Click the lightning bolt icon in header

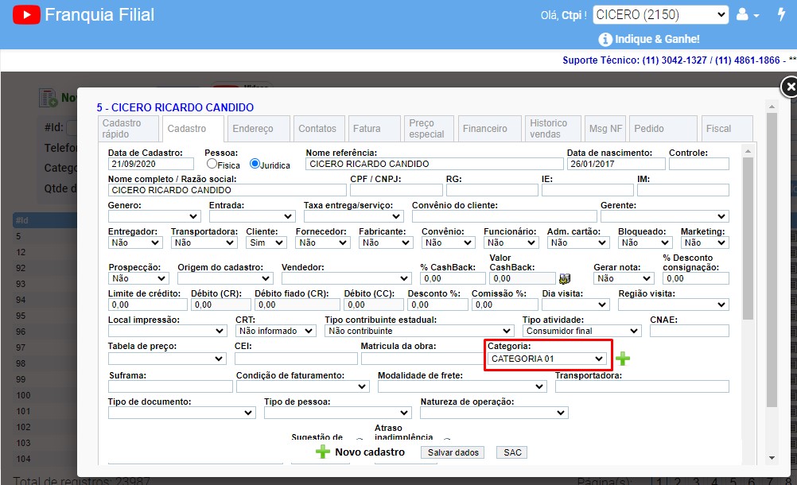(x=781, y=14)
